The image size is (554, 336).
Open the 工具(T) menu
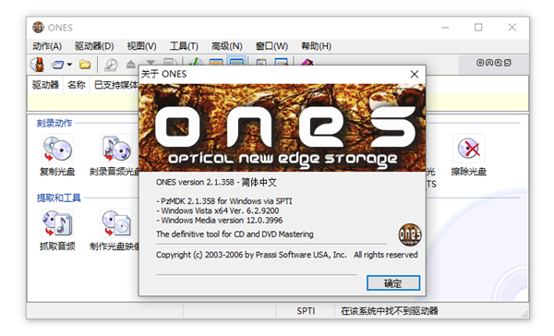point(184,46)
